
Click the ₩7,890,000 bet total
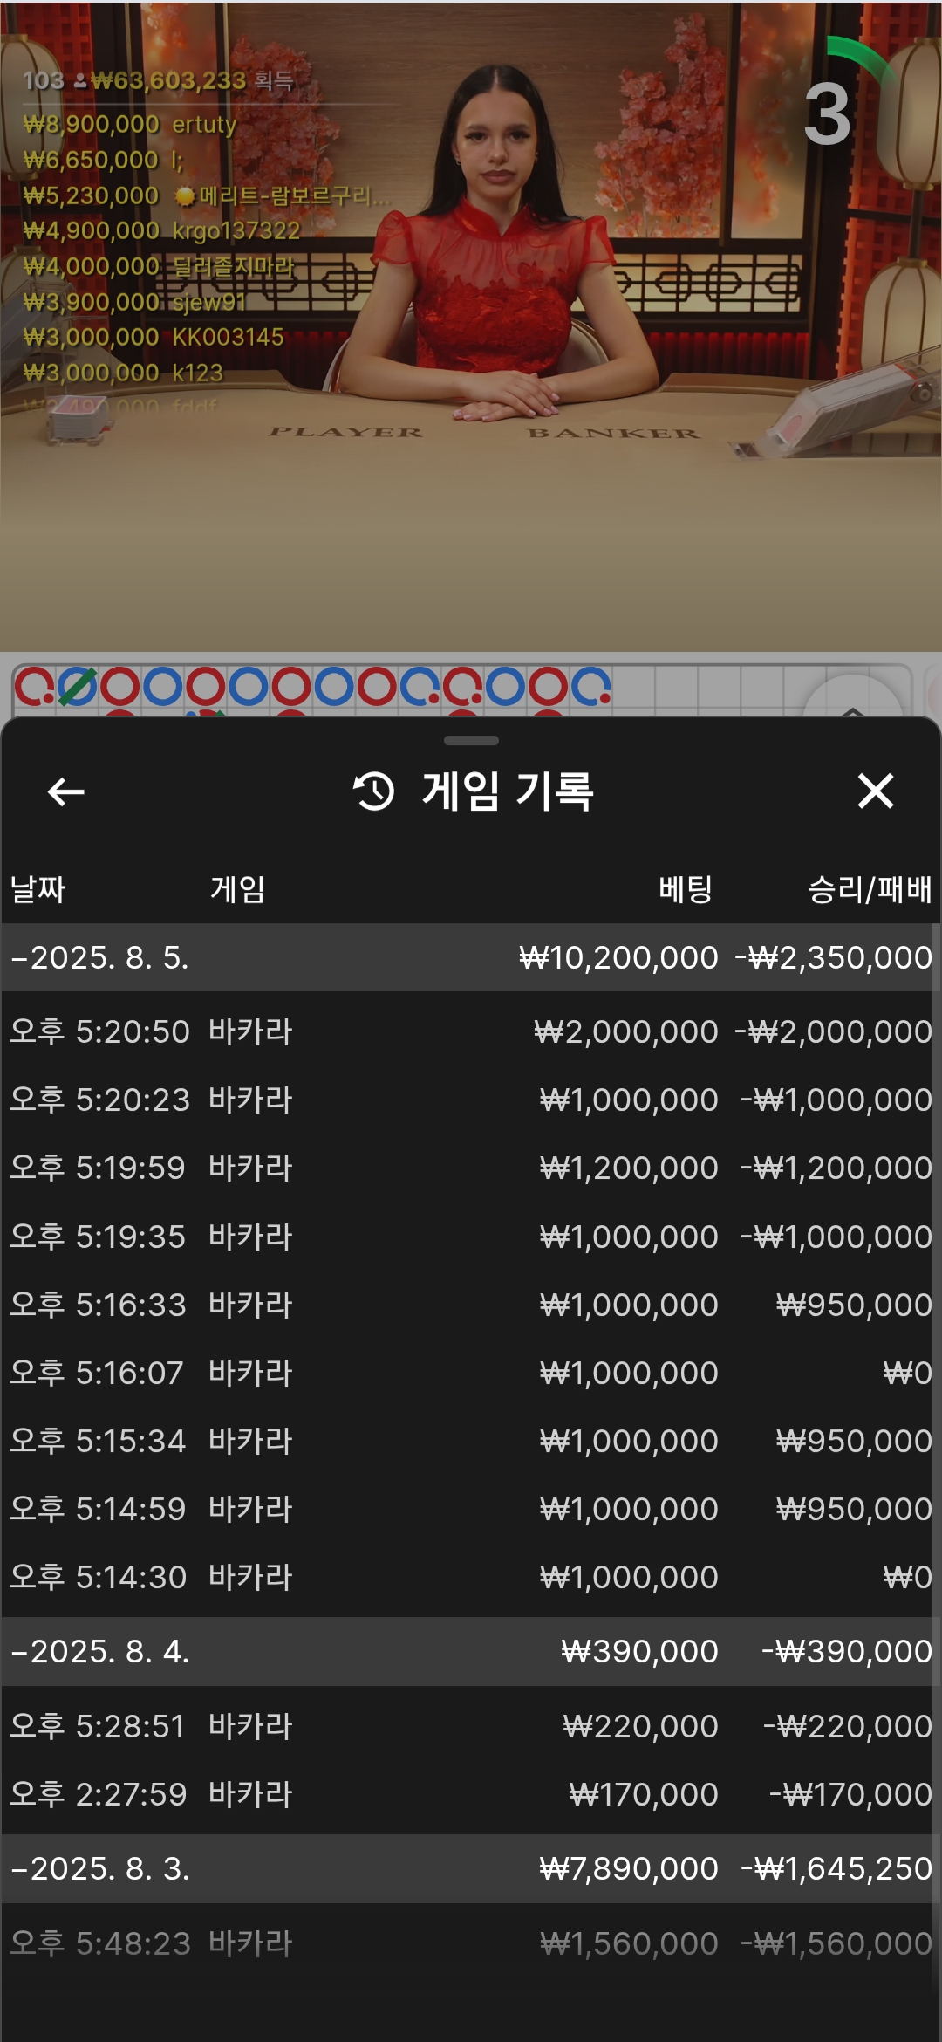(629, 1868)
